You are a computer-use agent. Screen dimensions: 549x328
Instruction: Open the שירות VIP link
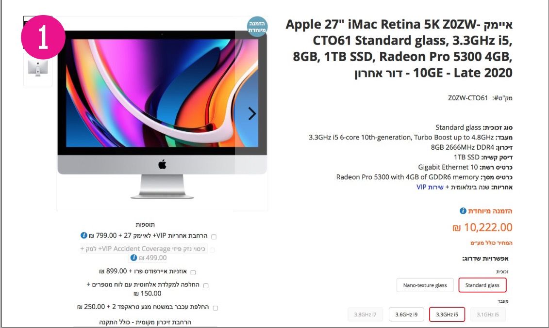pos(430,187)
